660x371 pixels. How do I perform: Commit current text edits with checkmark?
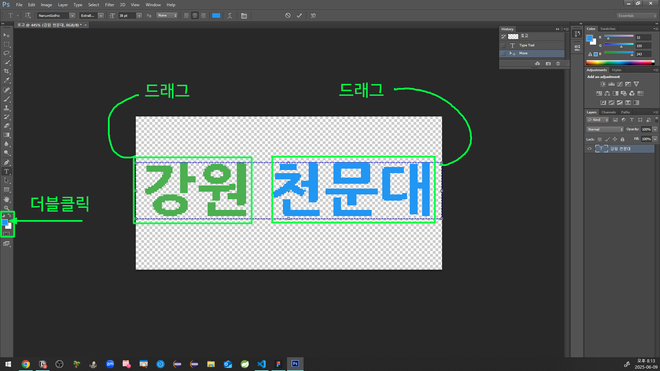pyautogui.click(x=299, y=15)
